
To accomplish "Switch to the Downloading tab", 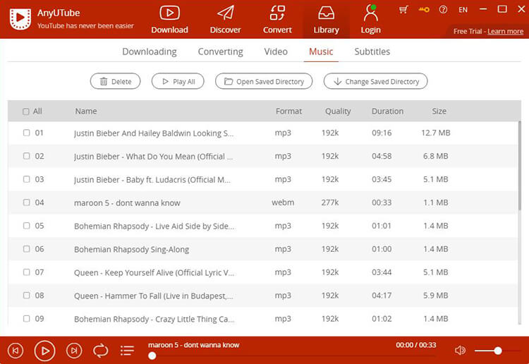I will (149, 51).
